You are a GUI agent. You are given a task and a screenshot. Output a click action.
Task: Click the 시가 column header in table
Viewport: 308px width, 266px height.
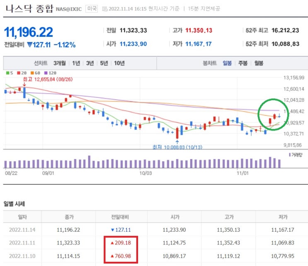tap(175, 217)
